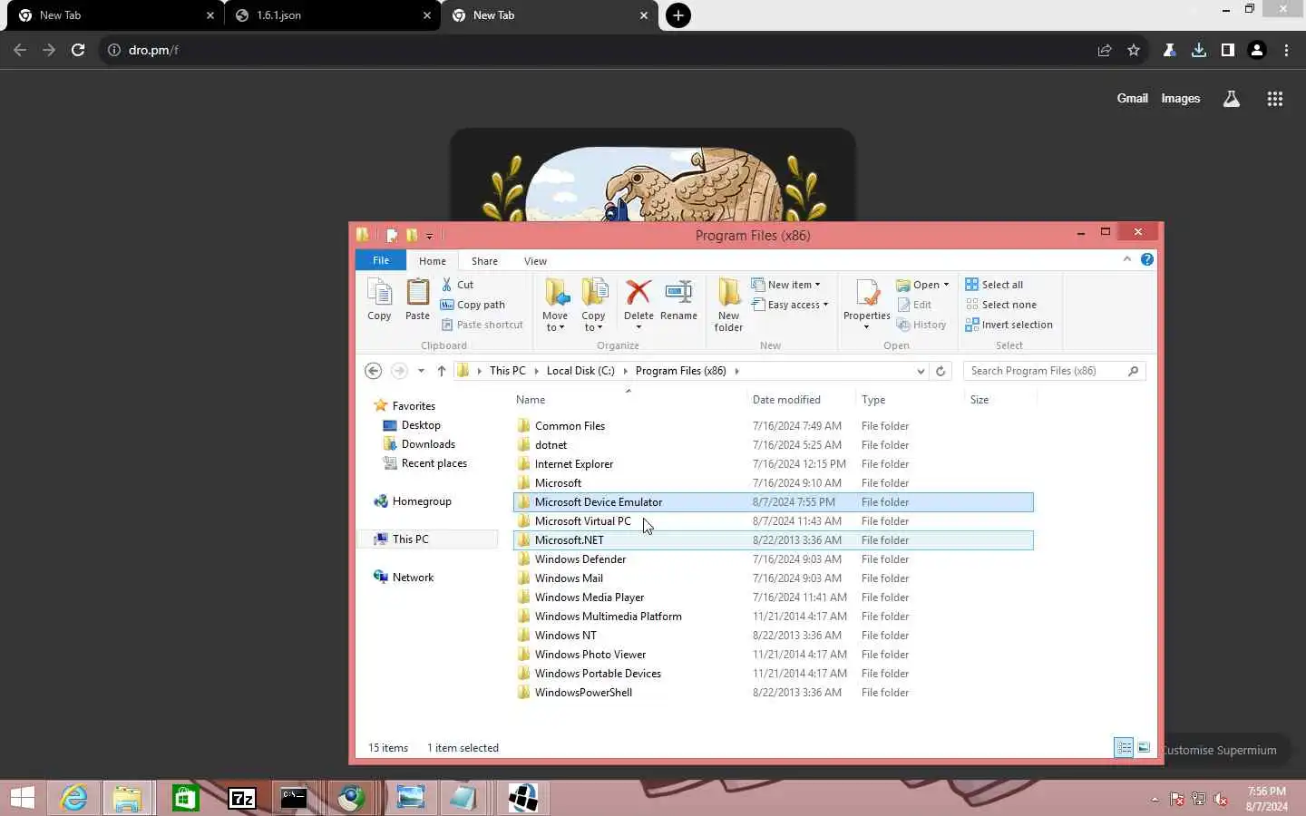The height and width of the screenshot is (816, 1306).
Task: Click Select none in the ribbon
Action: pyautogui.click(x=1000, y=305)
